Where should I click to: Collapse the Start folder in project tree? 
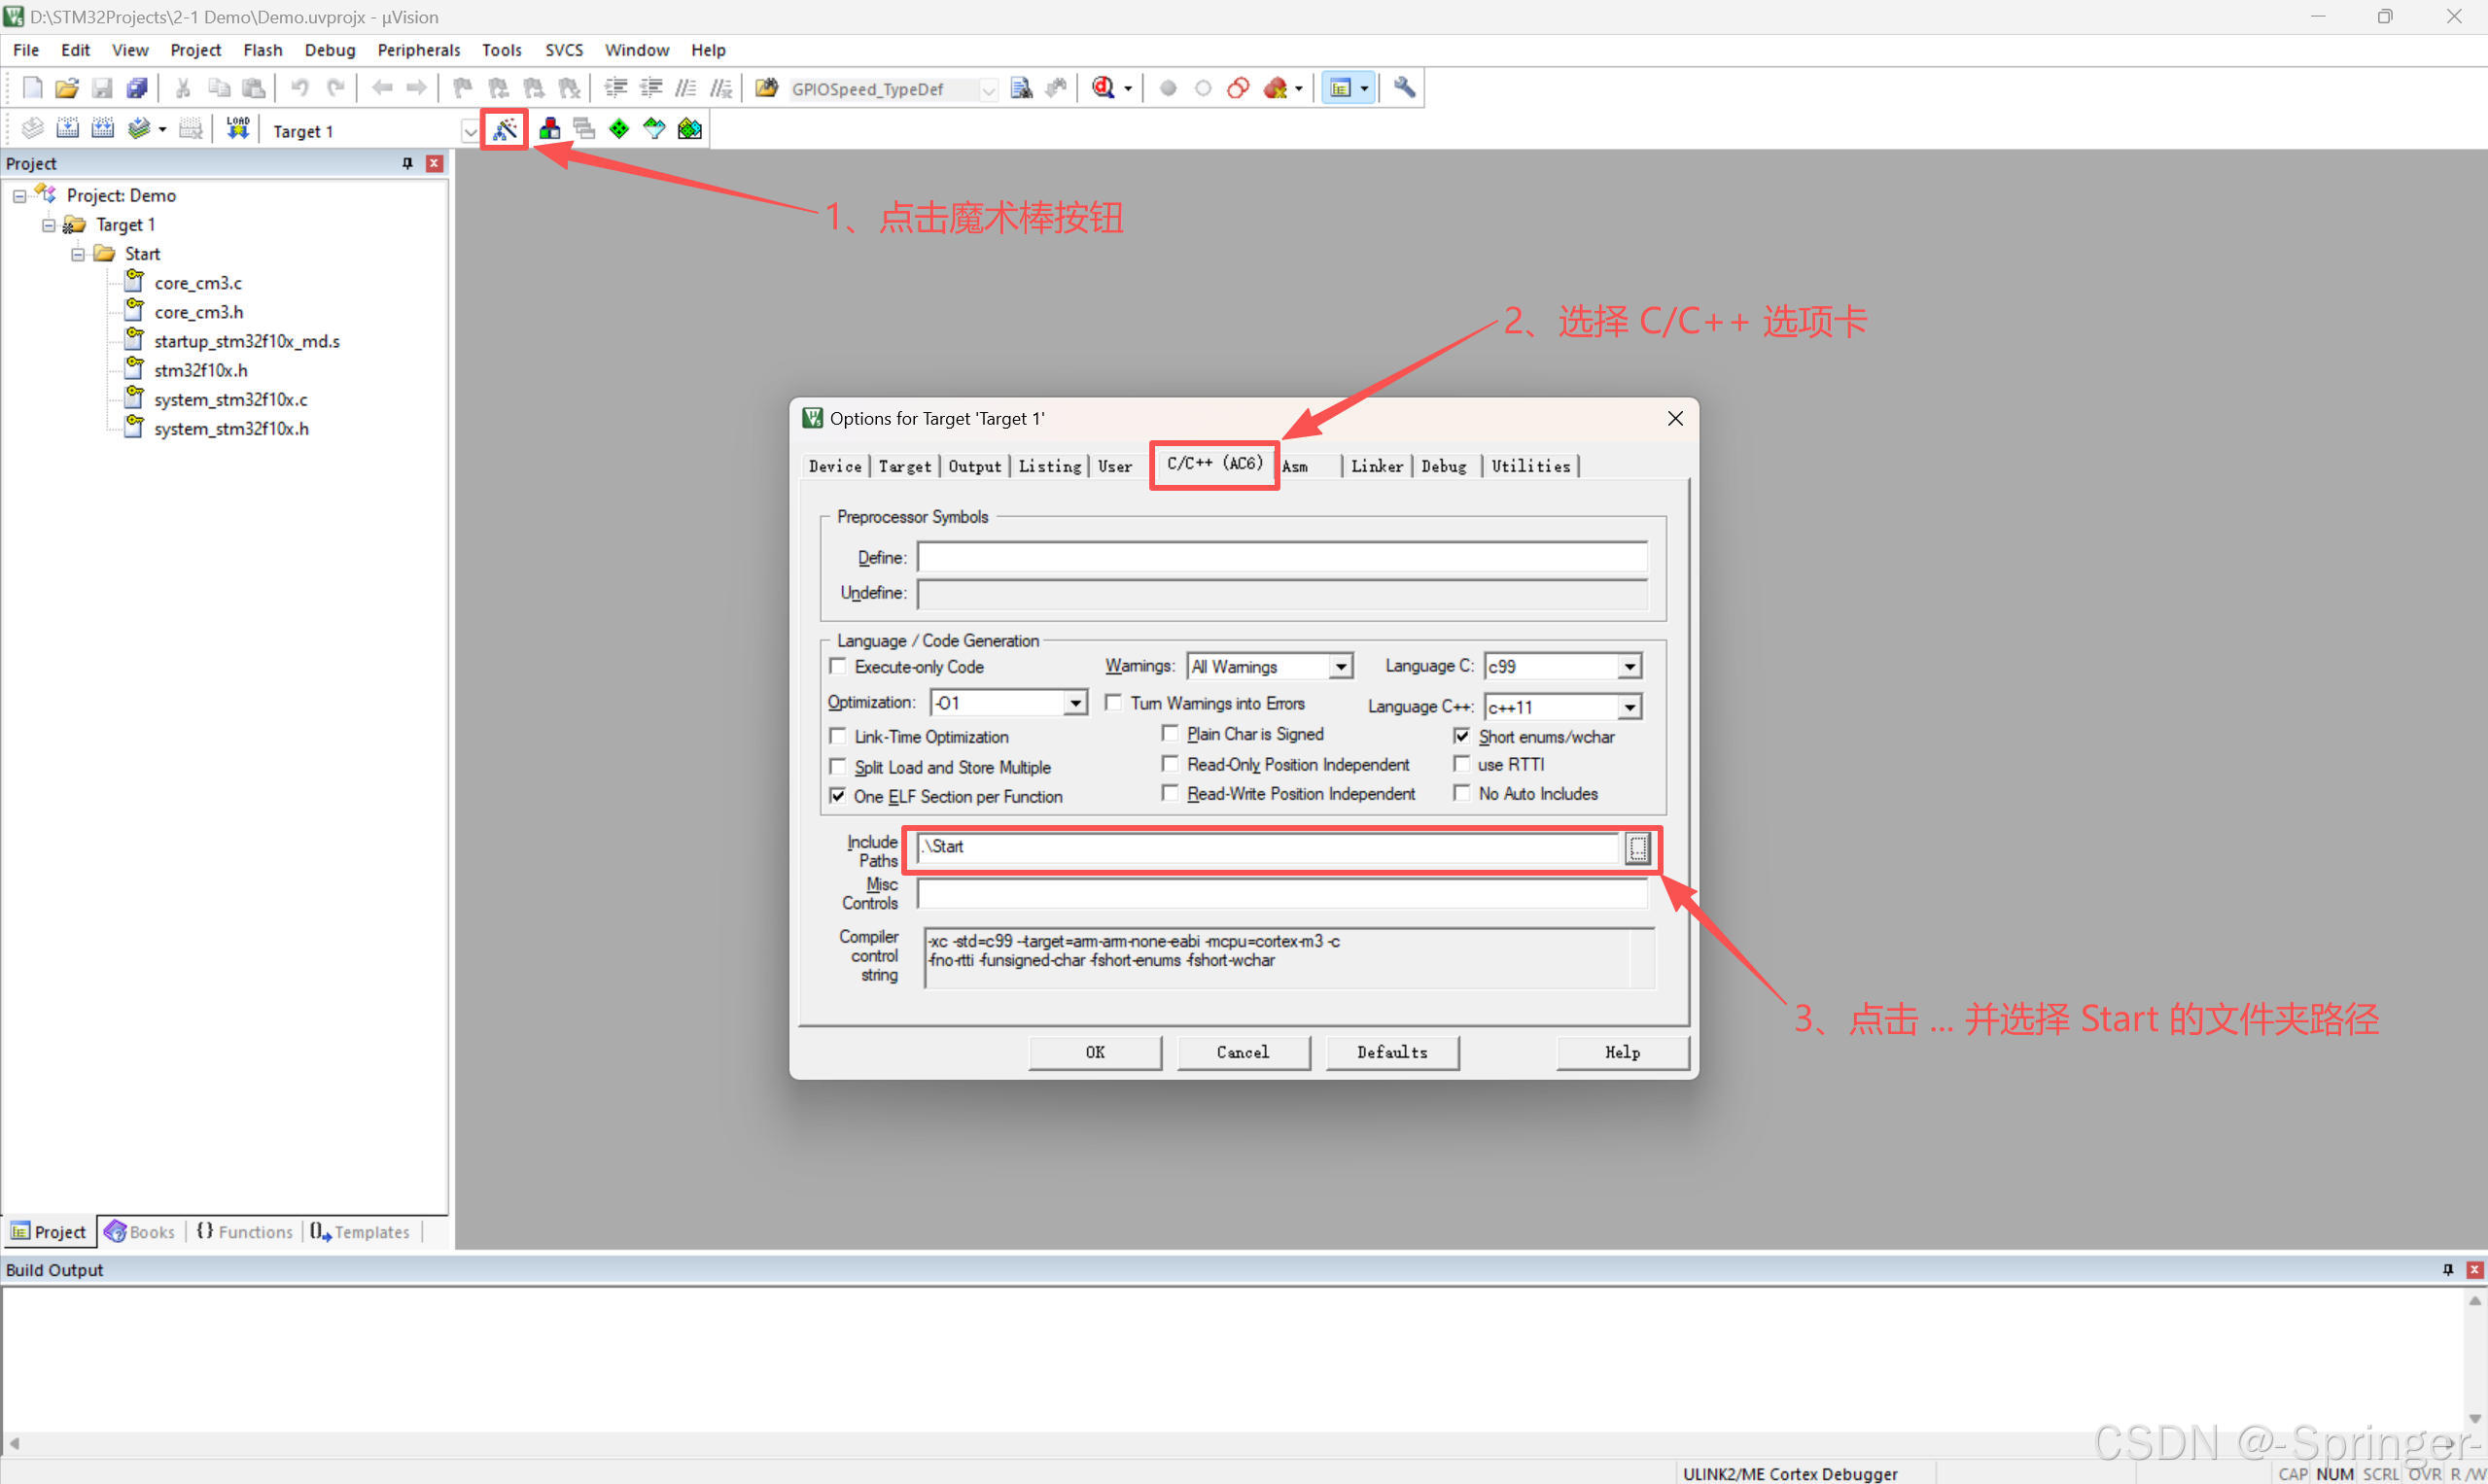(x=78, y=254)
